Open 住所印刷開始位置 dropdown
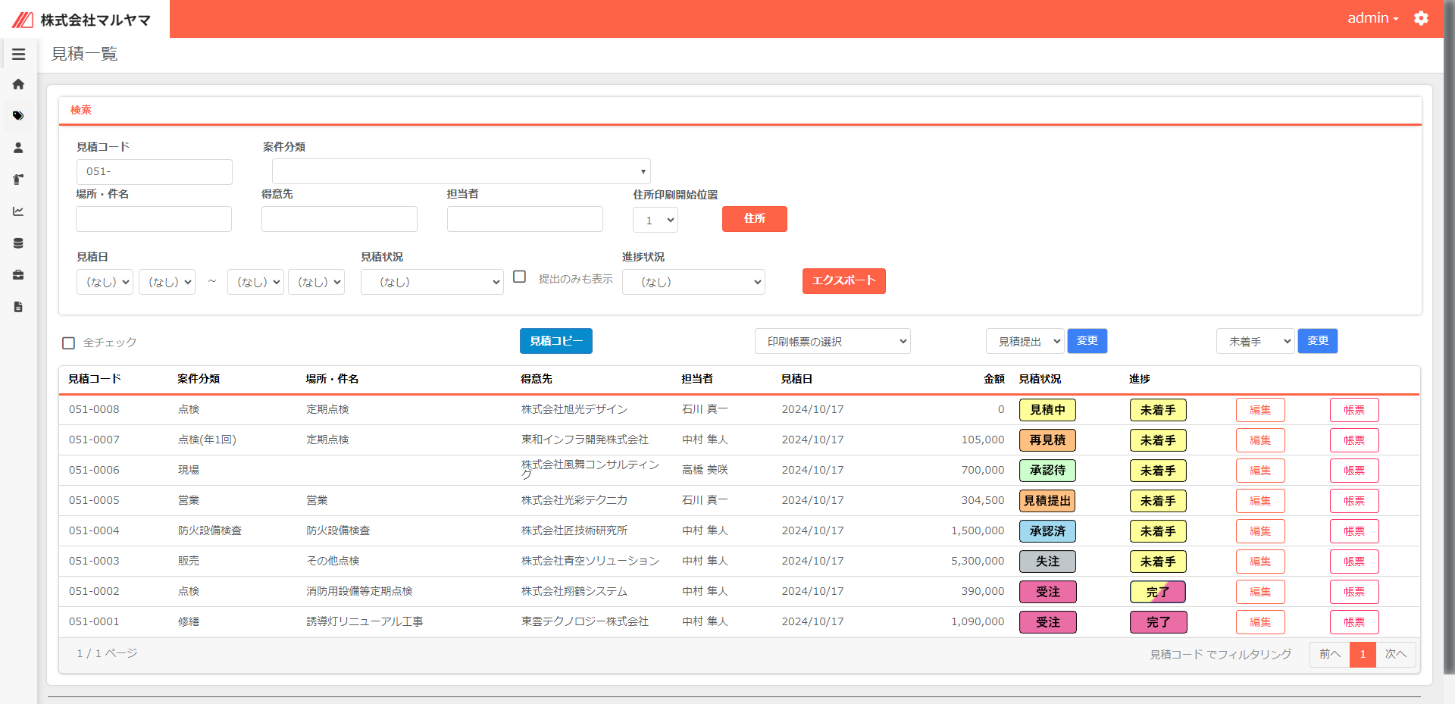 656,221
